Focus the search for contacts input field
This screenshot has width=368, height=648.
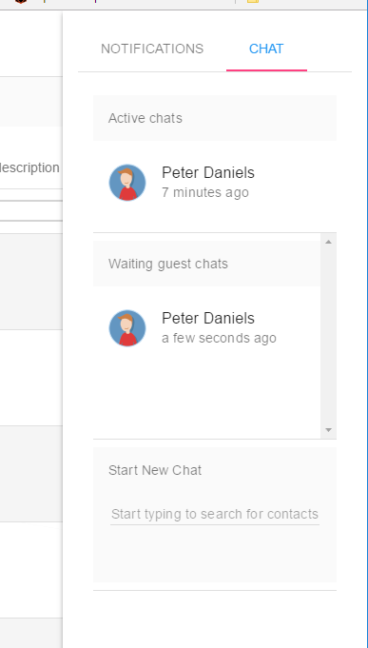click(x=215, y=514)
